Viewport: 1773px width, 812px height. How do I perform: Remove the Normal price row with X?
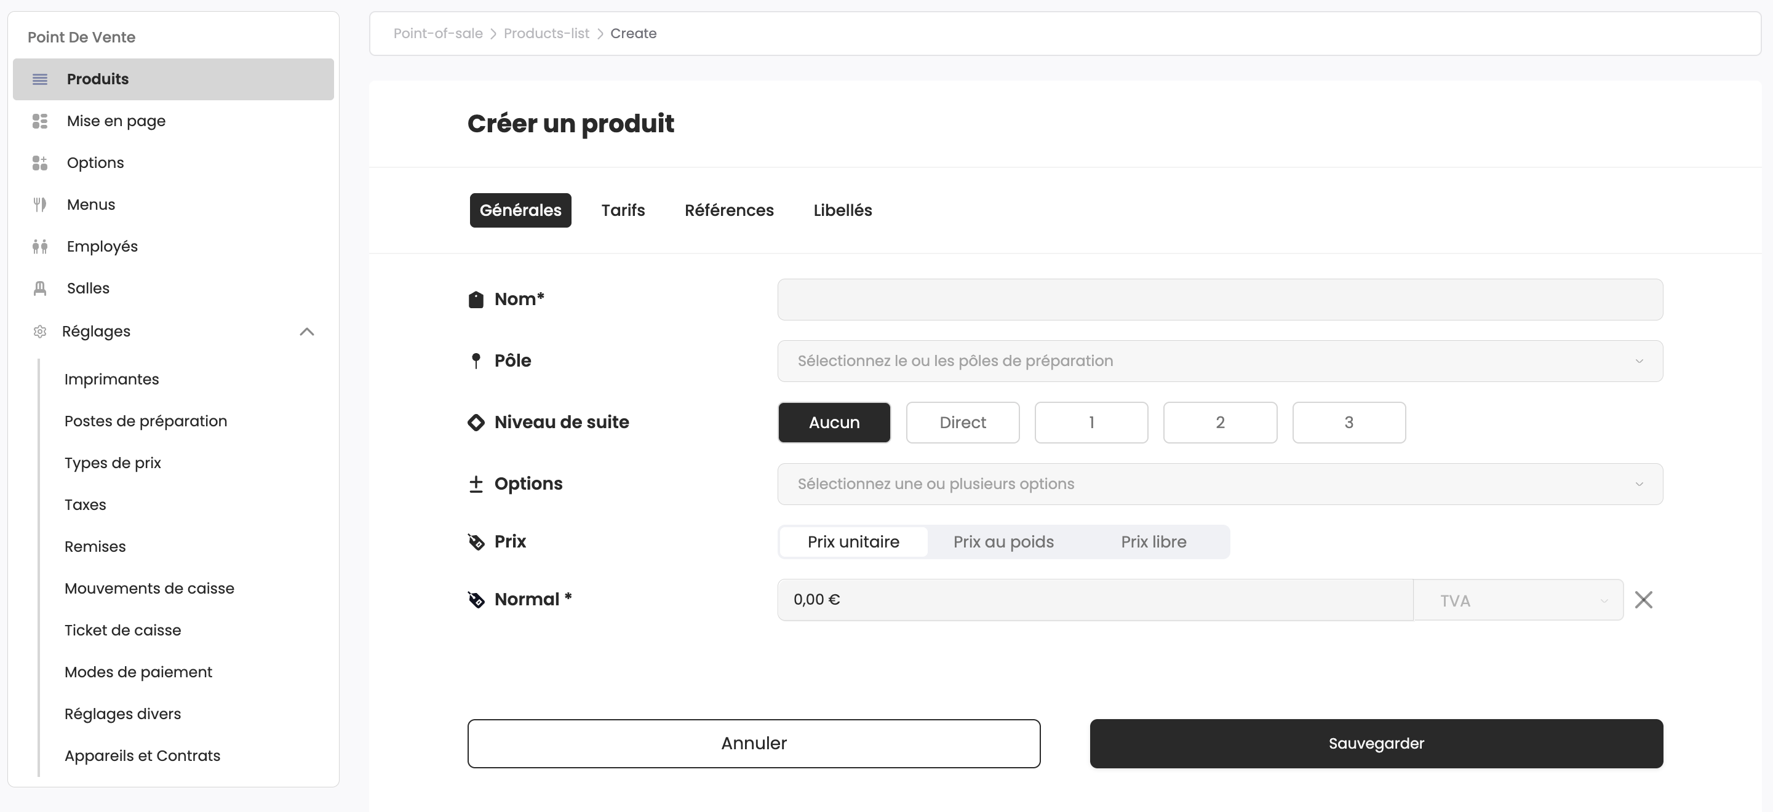[x=1643, y=599]
